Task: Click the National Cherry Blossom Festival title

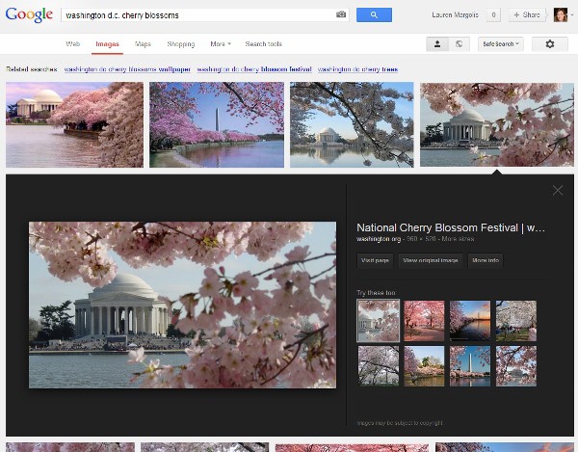Action: coord(451,227)
